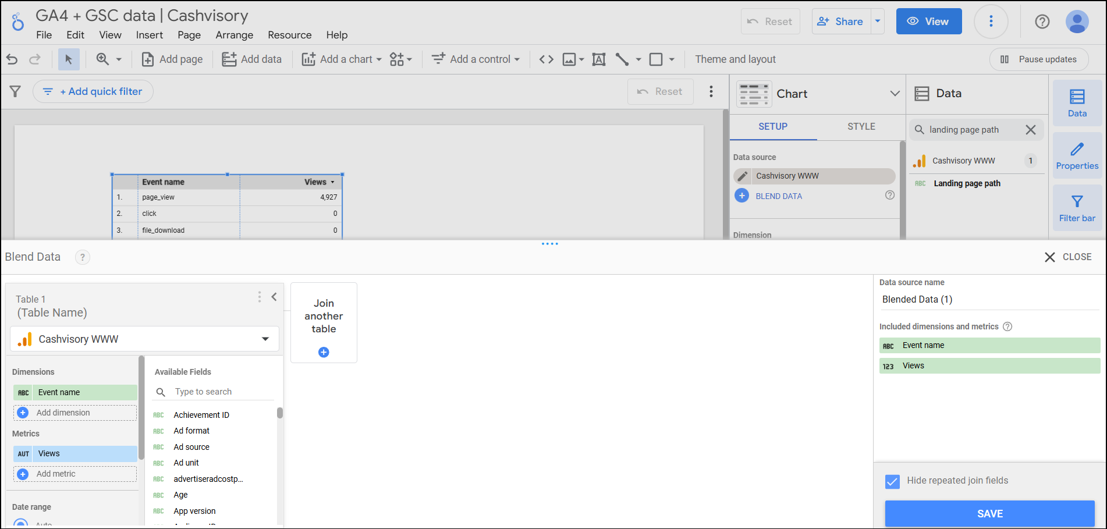Viewport: 1107px width, 529px height.
Task: Click the URL embed code icon
Action: 546,59
